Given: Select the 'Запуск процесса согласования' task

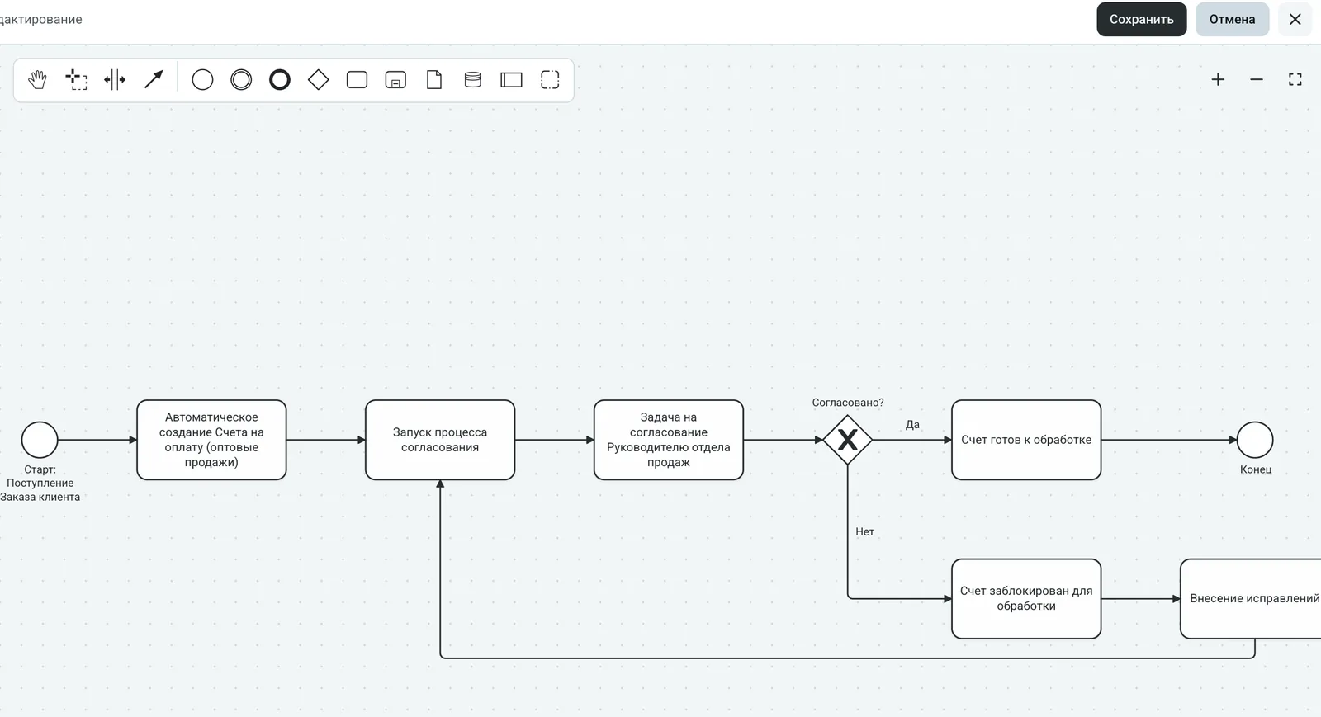Looking at the screenshot, I should (440, 440).
